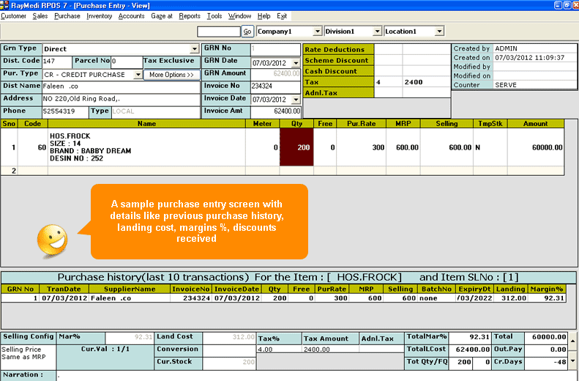
Task: Click the GRN No field
Action: pos(275,49)
